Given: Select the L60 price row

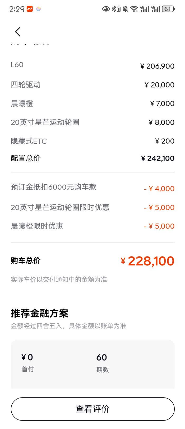Looking at the screenshot, I should [x=92, y=66].
